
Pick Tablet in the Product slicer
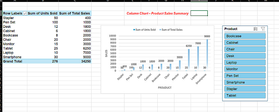[245, 96]
